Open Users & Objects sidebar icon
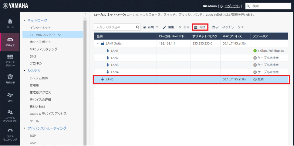 tap(10, 115)
